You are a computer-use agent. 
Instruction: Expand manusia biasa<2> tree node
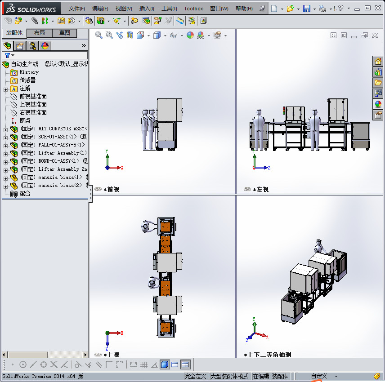[x=5, y=187]
